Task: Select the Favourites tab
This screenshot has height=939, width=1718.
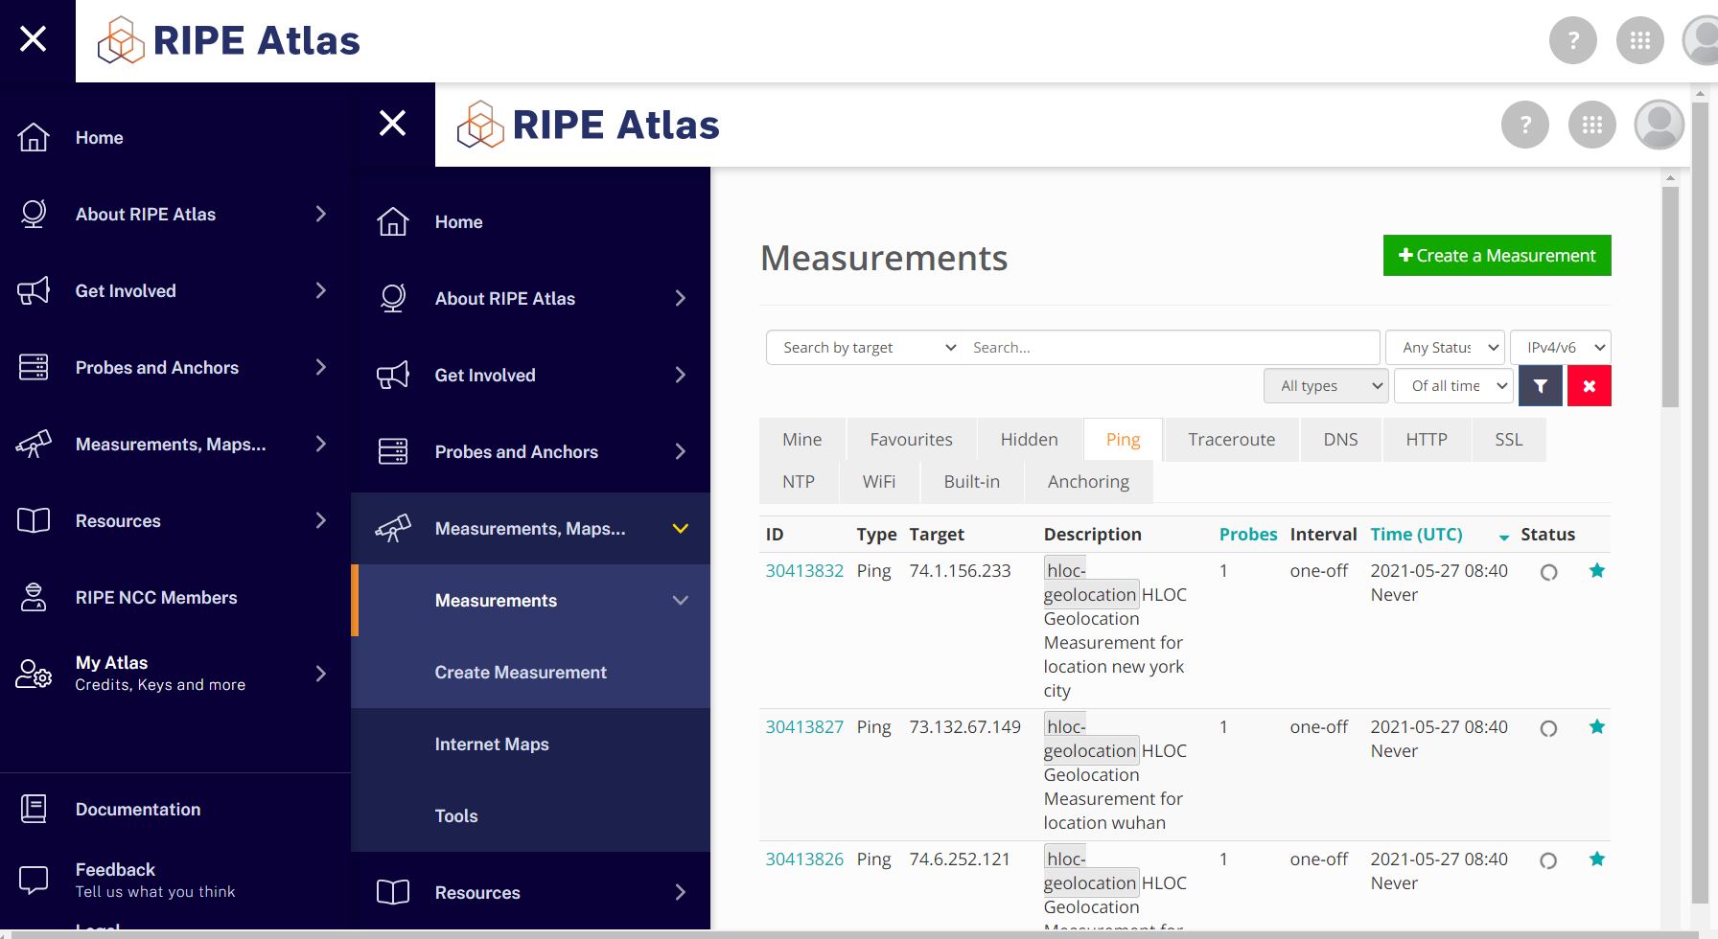Action: click(x=911, y=440)
